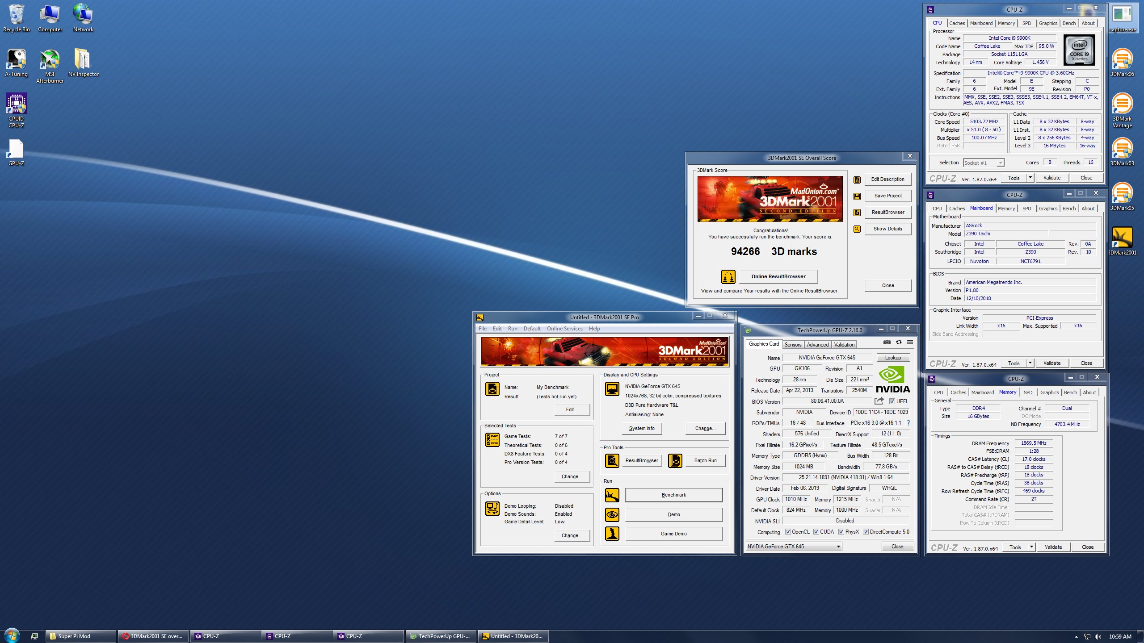The height and width of the screenshot is (643, 1144).
Task: Click Show Details magnifier icon
Action: click(857, 229)
